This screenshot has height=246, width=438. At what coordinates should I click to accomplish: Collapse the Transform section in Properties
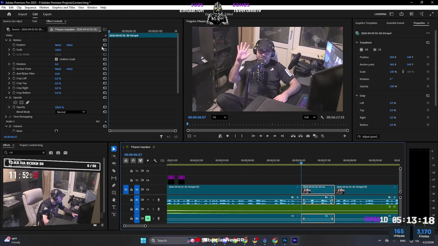coord(357,43)
